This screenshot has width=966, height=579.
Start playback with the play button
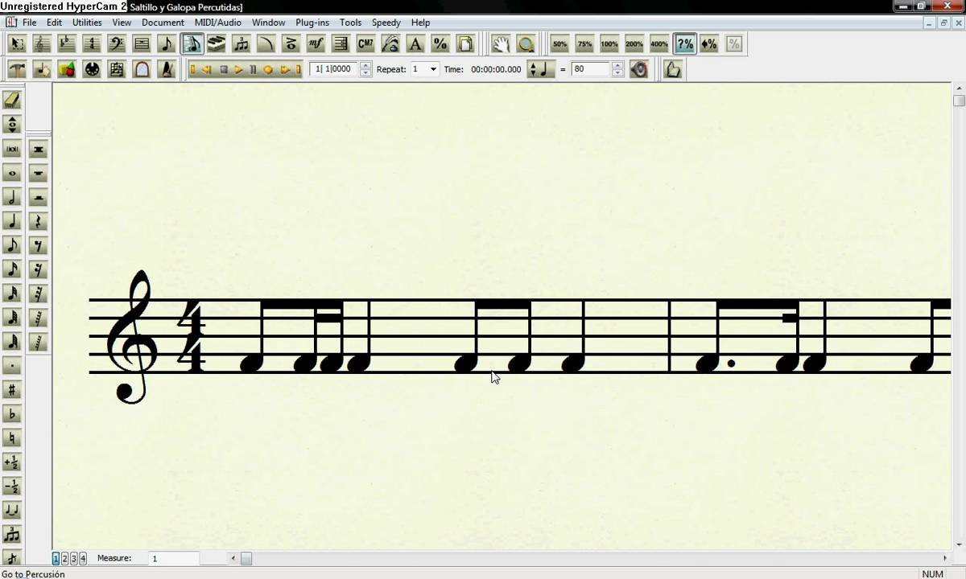(x=238, y=69)
